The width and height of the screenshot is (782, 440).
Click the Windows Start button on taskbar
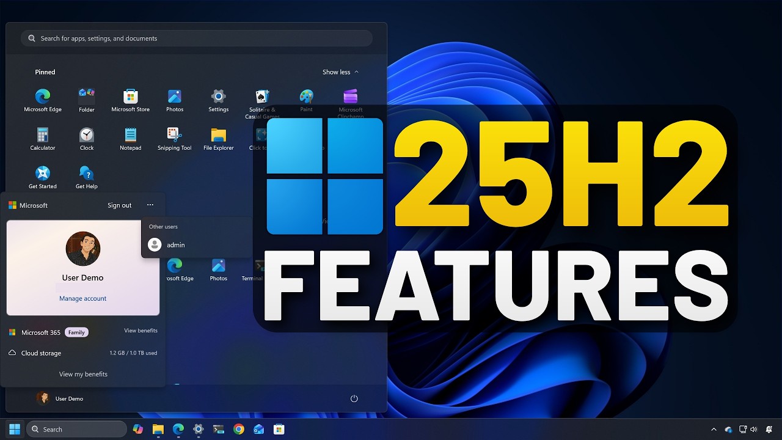click(x=15, y=429)
